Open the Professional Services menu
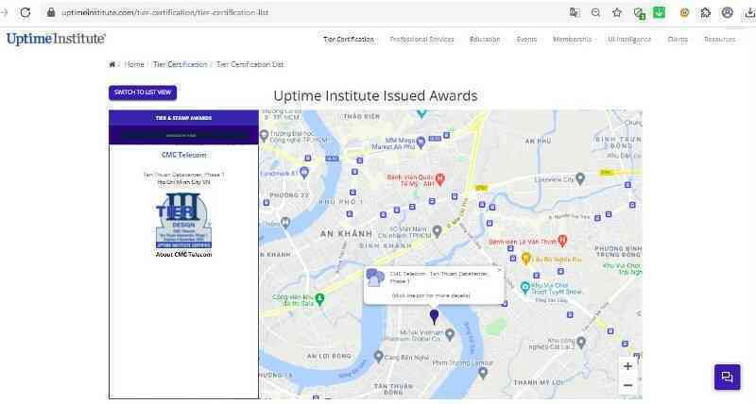The height and width of the screenshot is (404, 756). click(421, 40)
